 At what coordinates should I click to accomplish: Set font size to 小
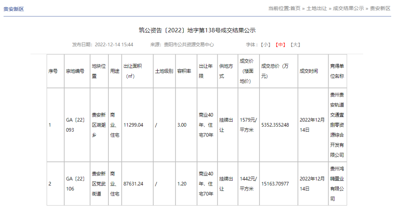pos(265,45)
